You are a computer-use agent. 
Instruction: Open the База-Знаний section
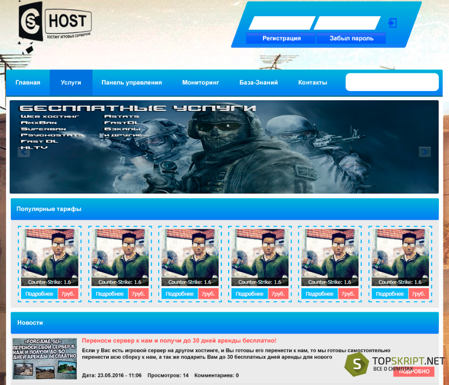click(258, 82)
